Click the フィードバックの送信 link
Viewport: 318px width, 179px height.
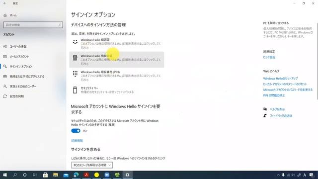tap(281, 116)
